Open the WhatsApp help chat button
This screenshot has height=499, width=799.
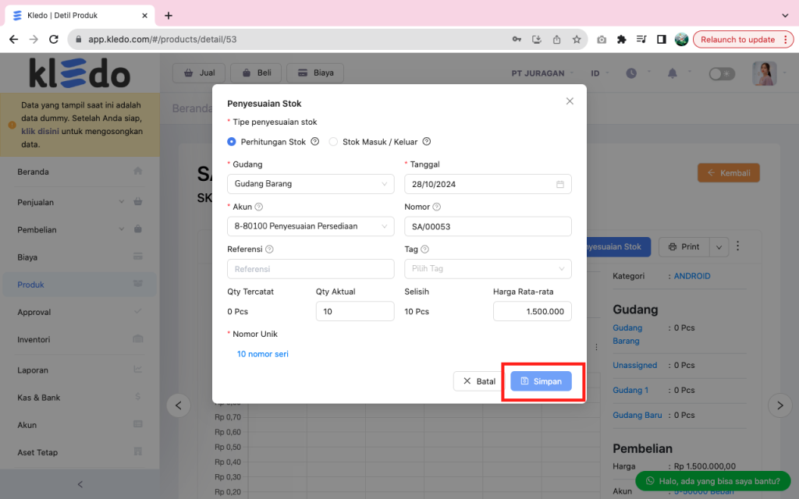pos(713,480)
